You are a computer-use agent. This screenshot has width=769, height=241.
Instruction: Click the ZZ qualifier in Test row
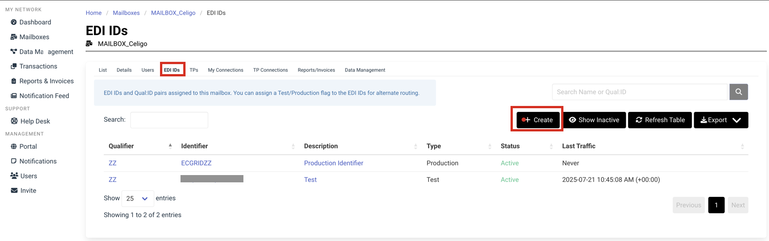(x=113, y=180)
